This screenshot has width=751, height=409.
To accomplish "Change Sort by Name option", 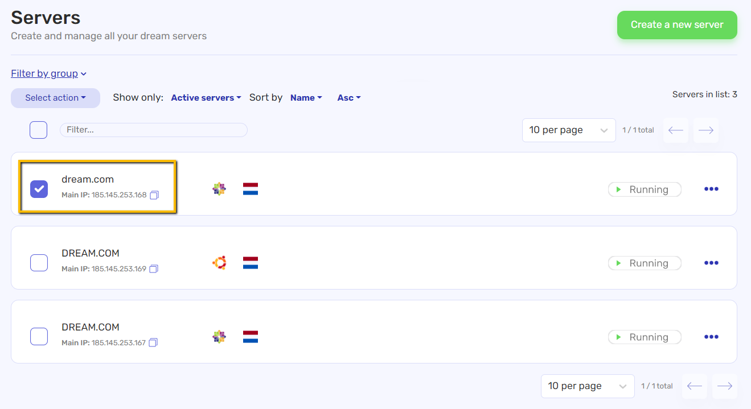I will [x=306, y=98].
